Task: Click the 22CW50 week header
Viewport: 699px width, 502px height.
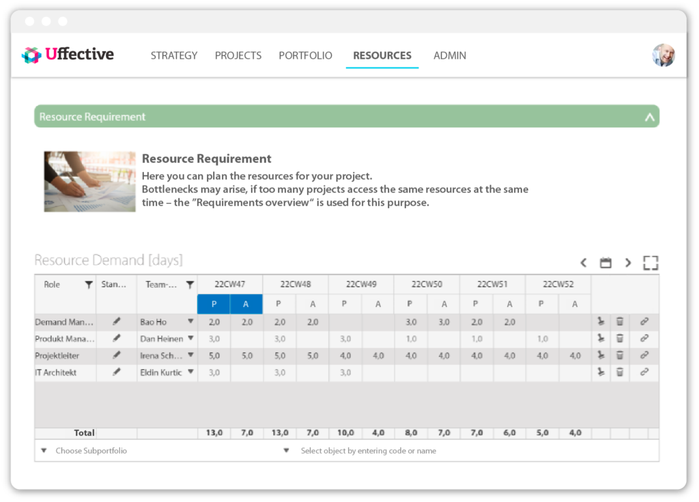Action: (427, 284)
